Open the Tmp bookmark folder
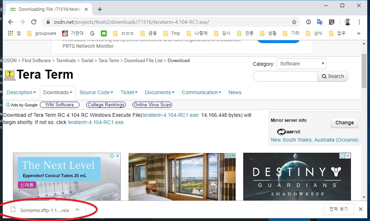Viewport: 370px width, 221px height. click(x=172, y=33)
